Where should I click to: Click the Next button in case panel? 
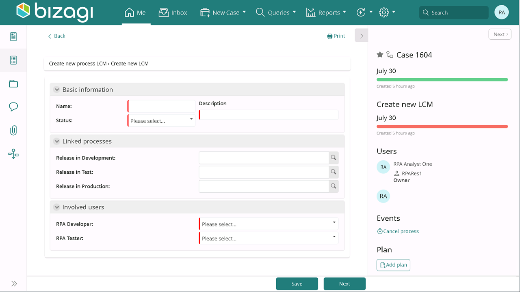[500, 34]
